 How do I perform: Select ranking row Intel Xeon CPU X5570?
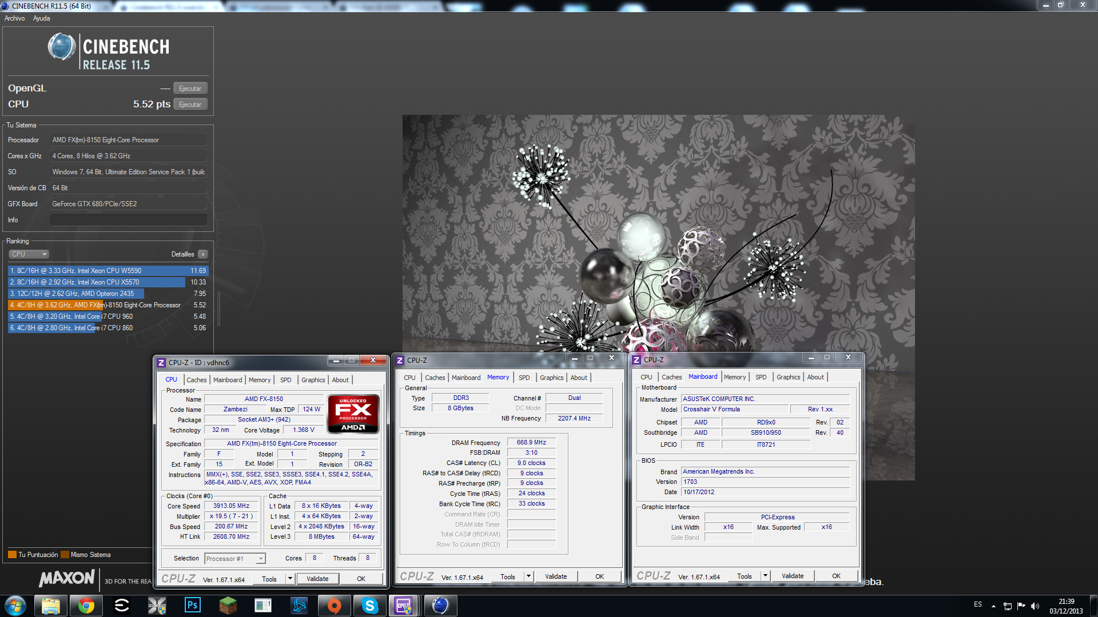[108, 282]
